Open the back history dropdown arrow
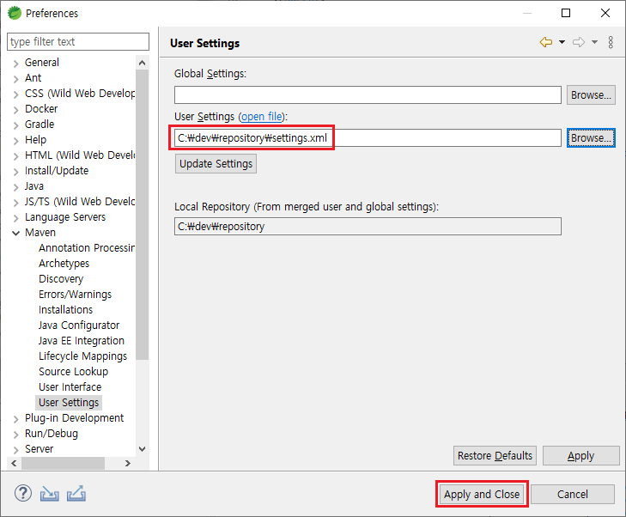 click(562, 42)
